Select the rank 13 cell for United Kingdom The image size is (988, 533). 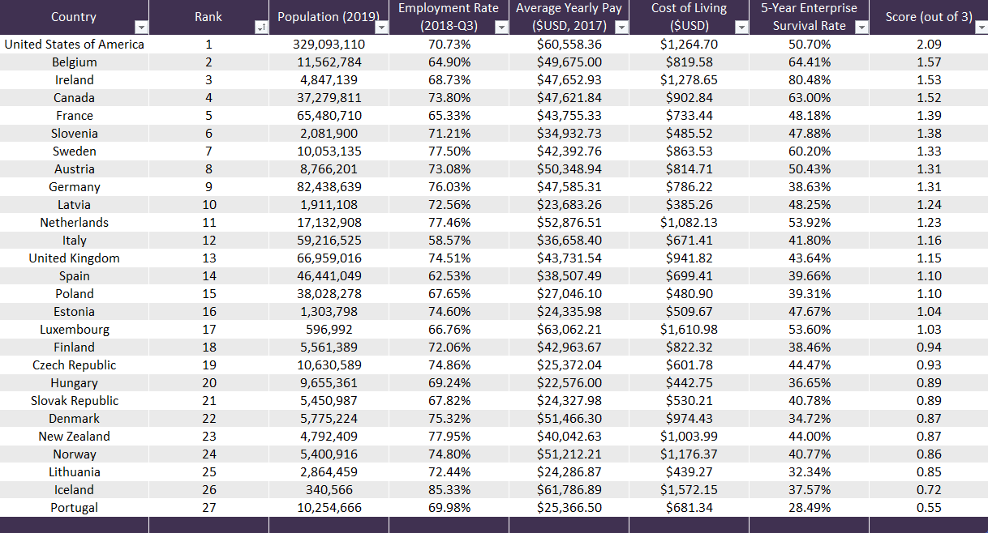208,258
